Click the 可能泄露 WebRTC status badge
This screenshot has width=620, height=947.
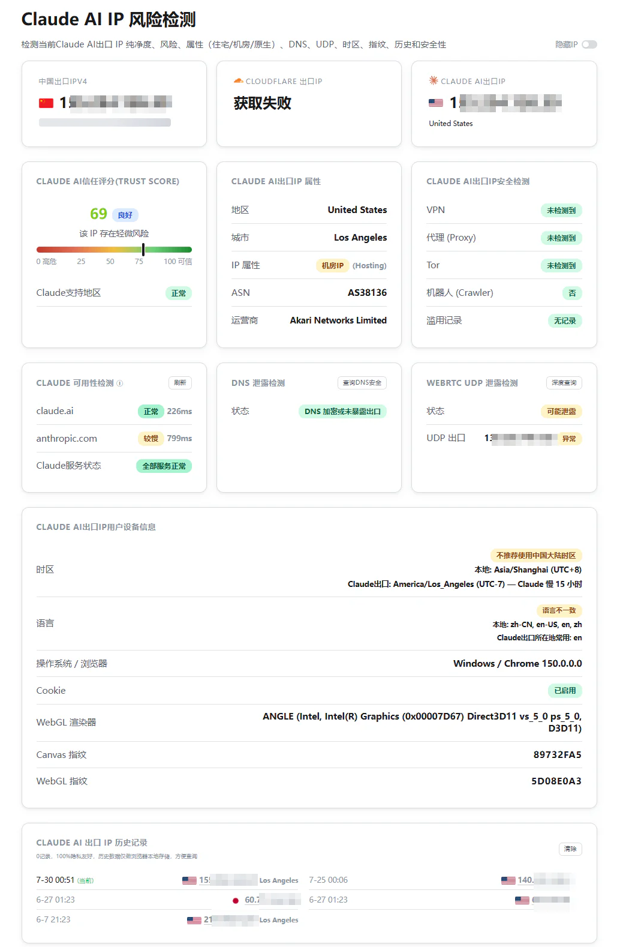coord(561,412)
